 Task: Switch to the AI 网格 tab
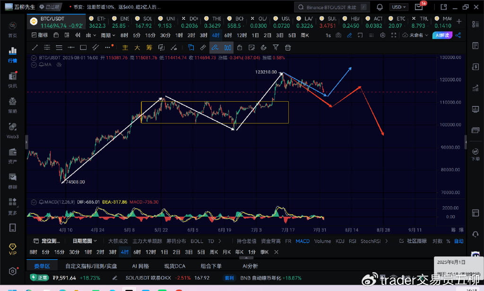point(140,266)
